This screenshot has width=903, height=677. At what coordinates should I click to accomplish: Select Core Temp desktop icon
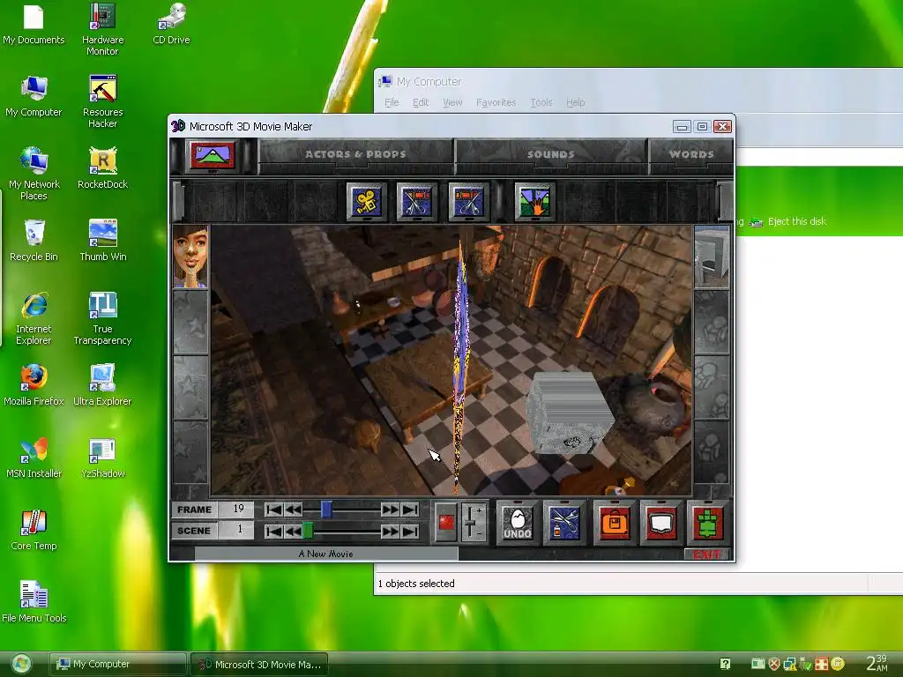[x=34, y=530]
